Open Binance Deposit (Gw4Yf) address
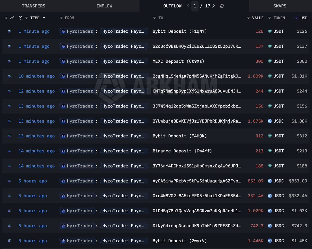This screenshot has width=312, height=249. coord(182,151)
